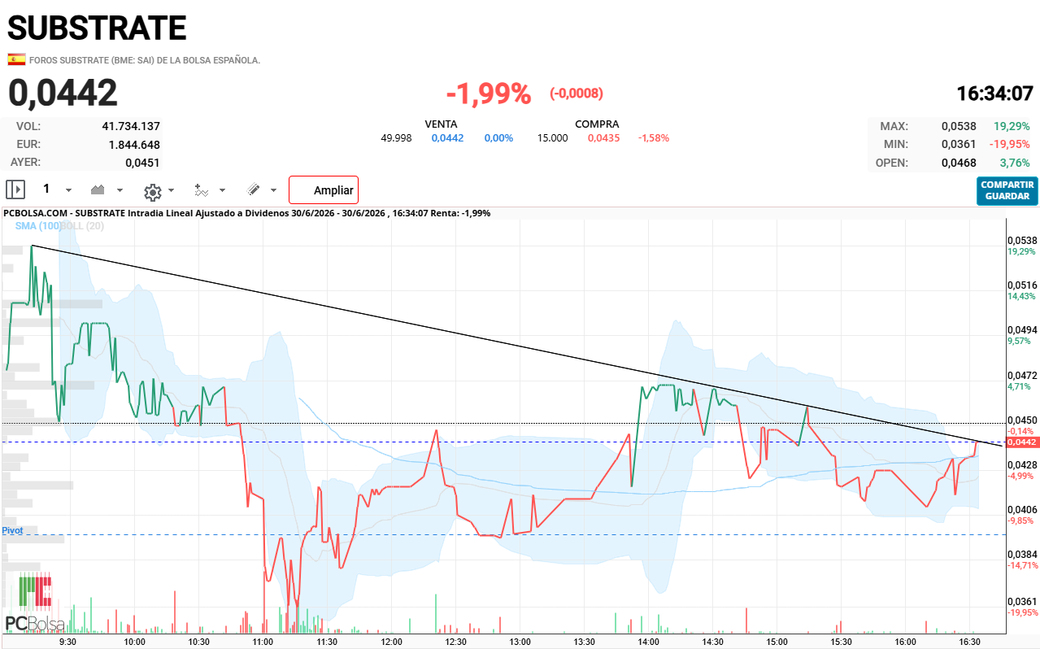The width and height of the screenshot is (1040, 649).
Task: Click the MIN value 0,0361
Action: point(959,145)
